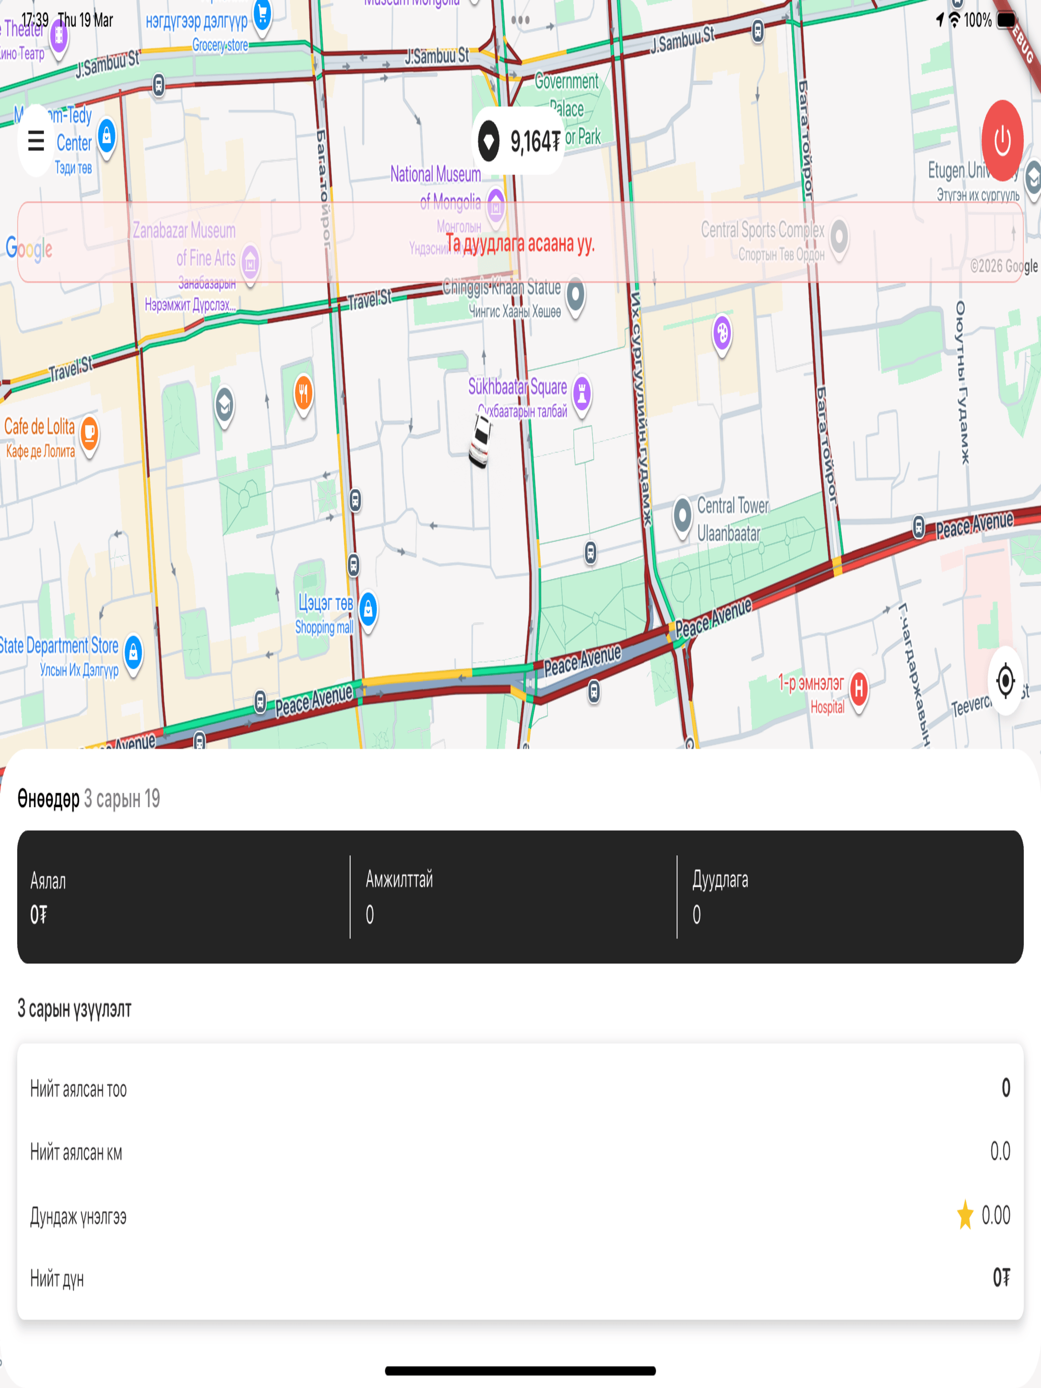Tap the home indicator bar

tap(520, 1371)
